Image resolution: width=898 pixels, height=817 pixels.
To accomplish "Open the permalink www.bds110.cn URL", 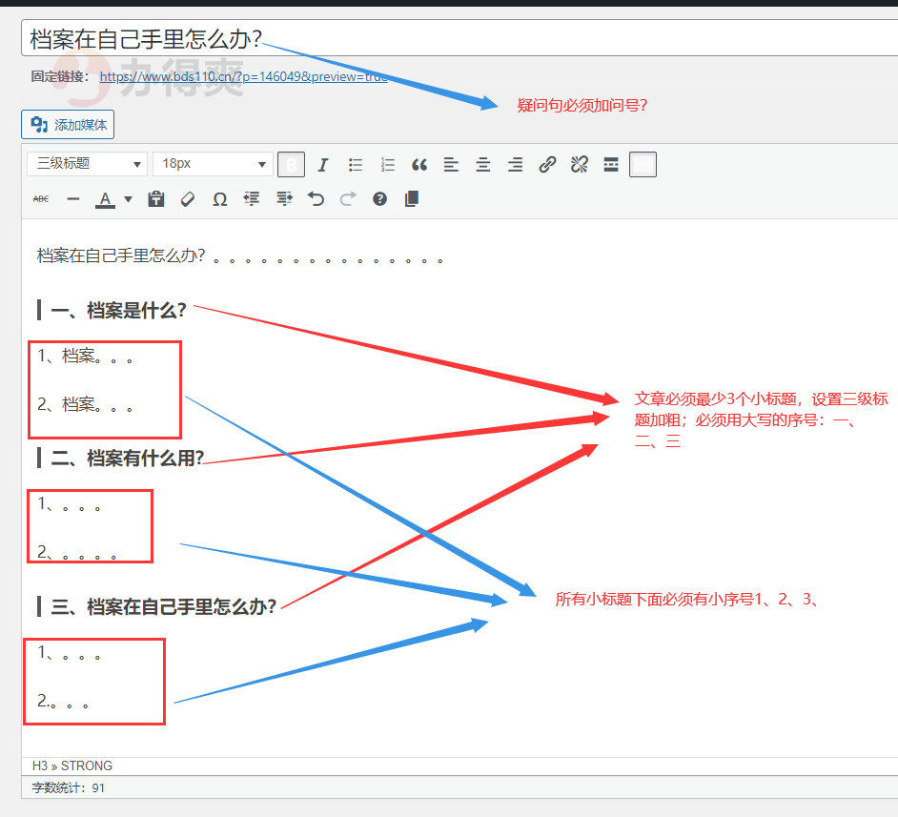I will [243, 76].
